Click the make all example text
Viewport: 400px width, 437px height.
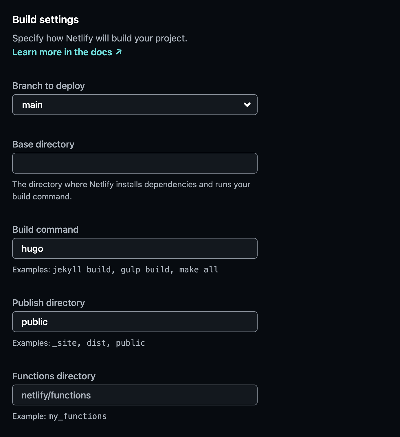tap(199, 270)
